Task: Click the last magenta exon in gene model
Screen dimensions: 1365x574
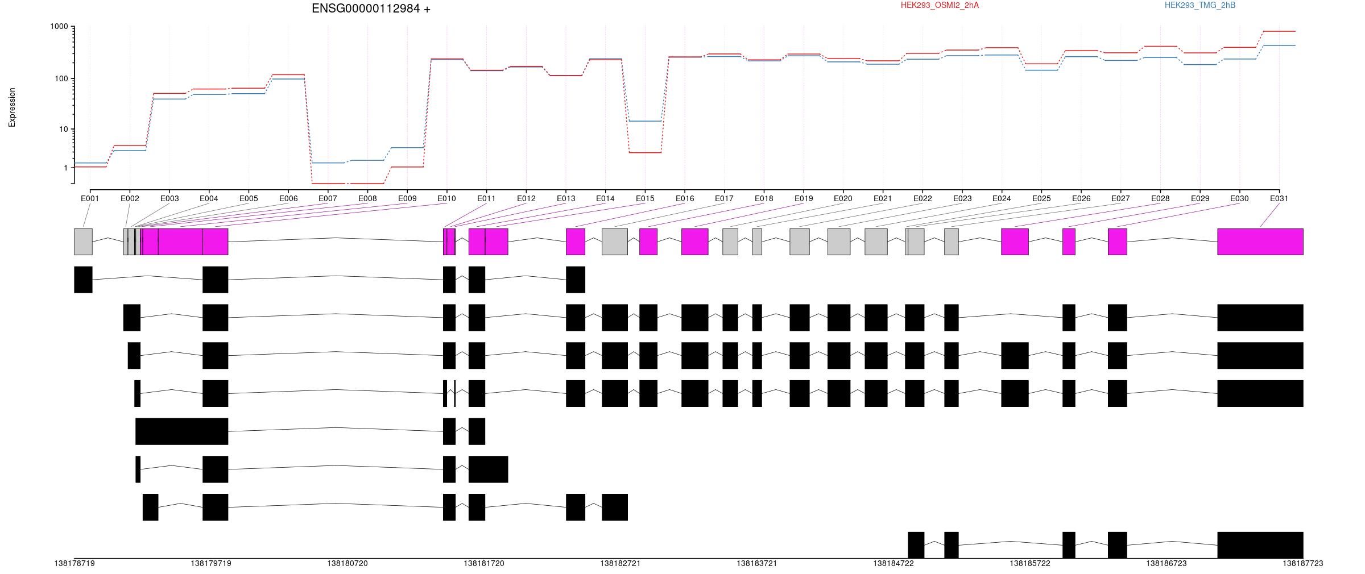Action: pos(1260,242)
